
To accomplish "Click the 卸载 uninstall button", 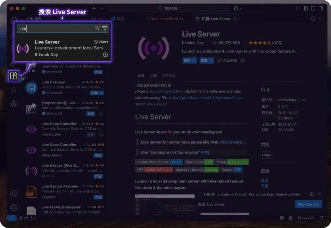I will (x=204, y=60).
